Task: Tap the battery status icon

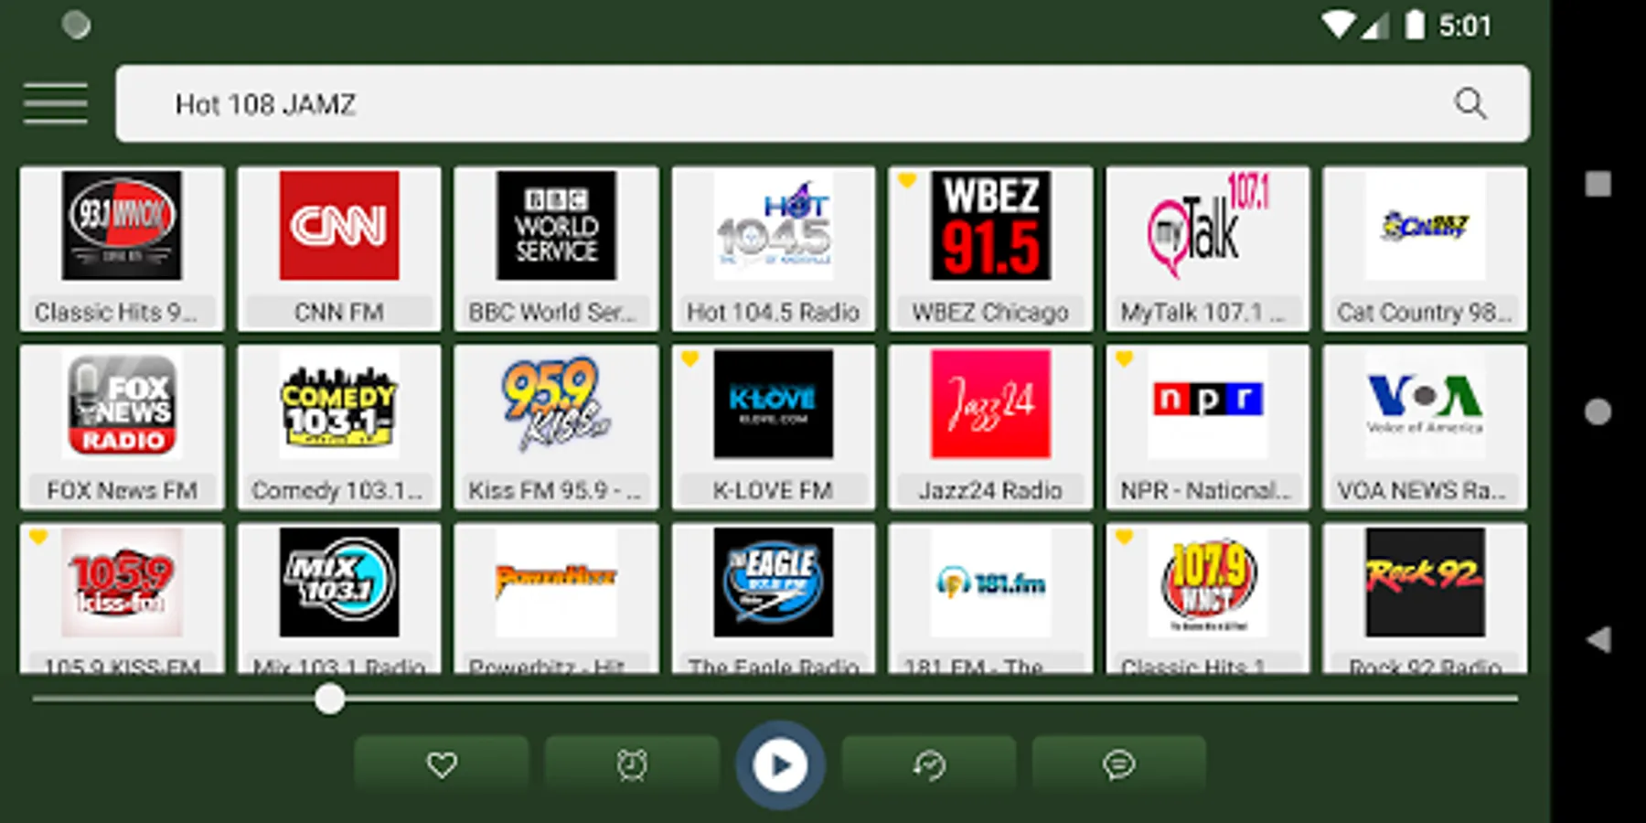Action: 1414,25
